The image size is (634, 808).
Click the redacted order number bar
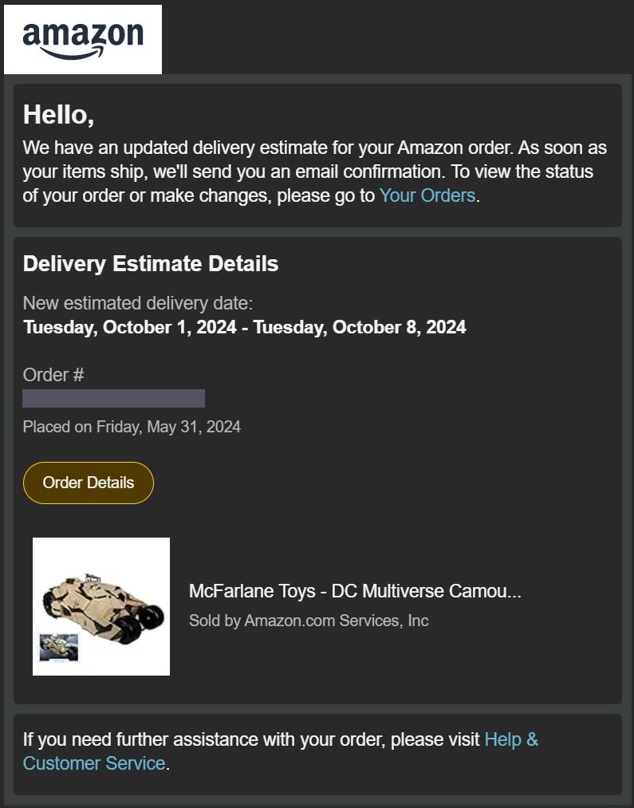click(113, 399)
